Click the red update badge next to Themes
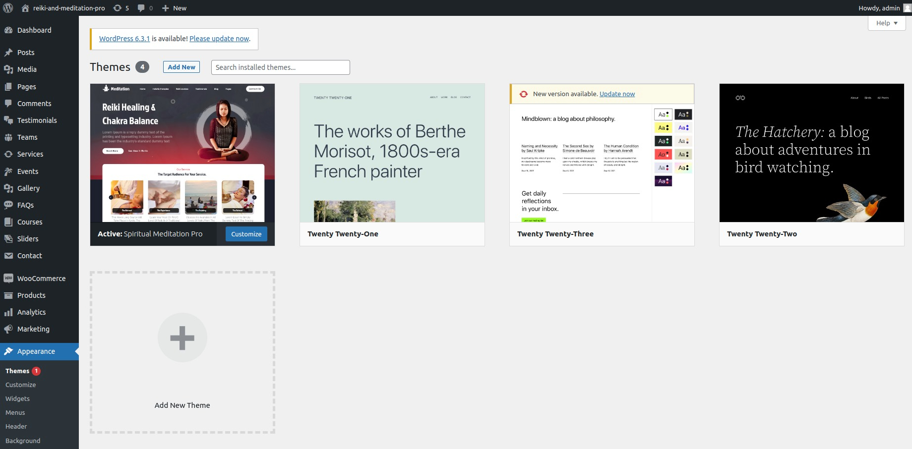The width and height of the screenshot is (912, 449). [36, 371]
